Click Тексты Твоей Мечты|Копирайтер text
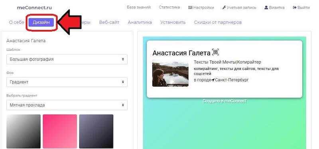This screenshot has width=319, height=149. coord(227,62)
